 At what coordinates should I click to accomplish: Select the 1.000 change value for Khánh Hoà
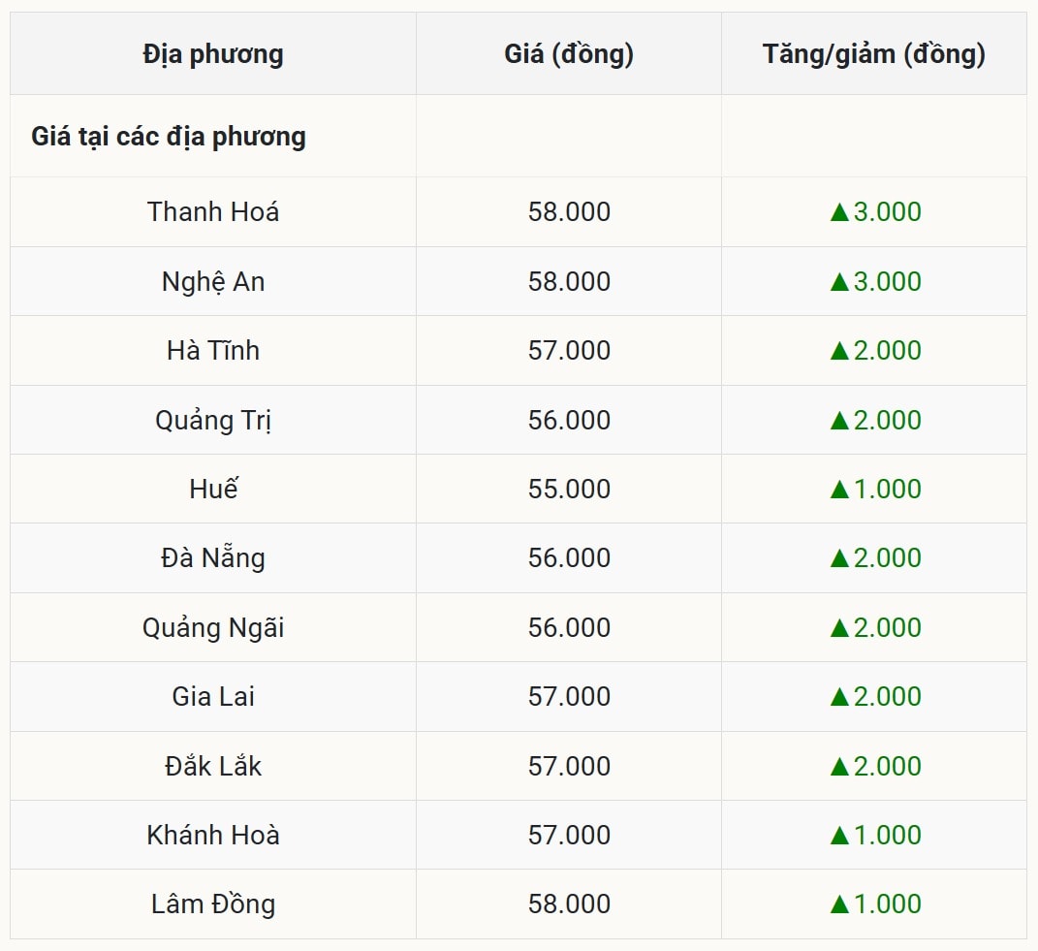click(887, 835)
